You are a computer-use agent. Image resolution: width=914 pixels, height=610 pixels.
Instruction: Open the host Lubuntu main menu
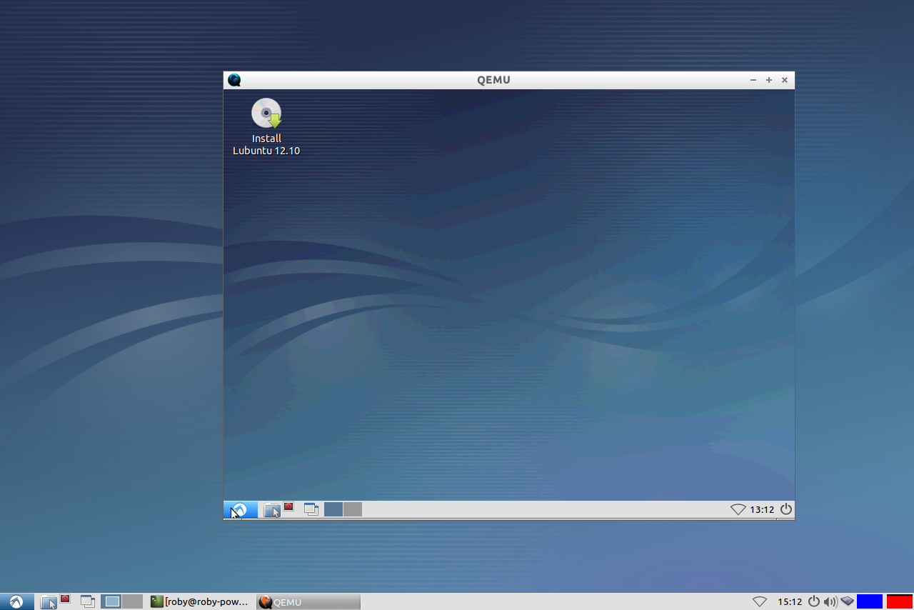click(x=16, y=601)
